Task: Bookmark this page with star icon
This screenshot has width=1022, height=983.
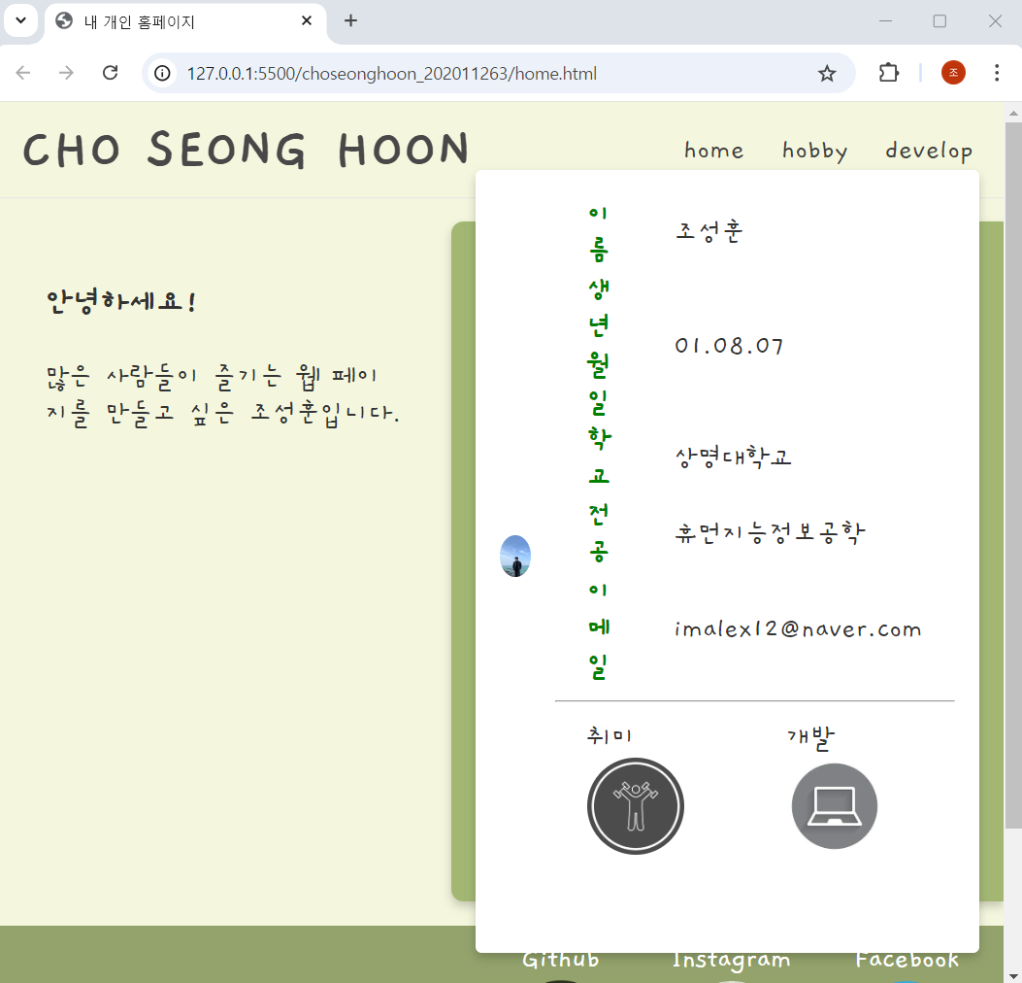Action: point(827,74)
